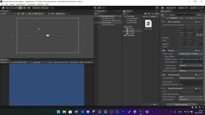Viewport: 205px width, 115px height.
Task: Open the Assets menu
Action: pos(12,4)
